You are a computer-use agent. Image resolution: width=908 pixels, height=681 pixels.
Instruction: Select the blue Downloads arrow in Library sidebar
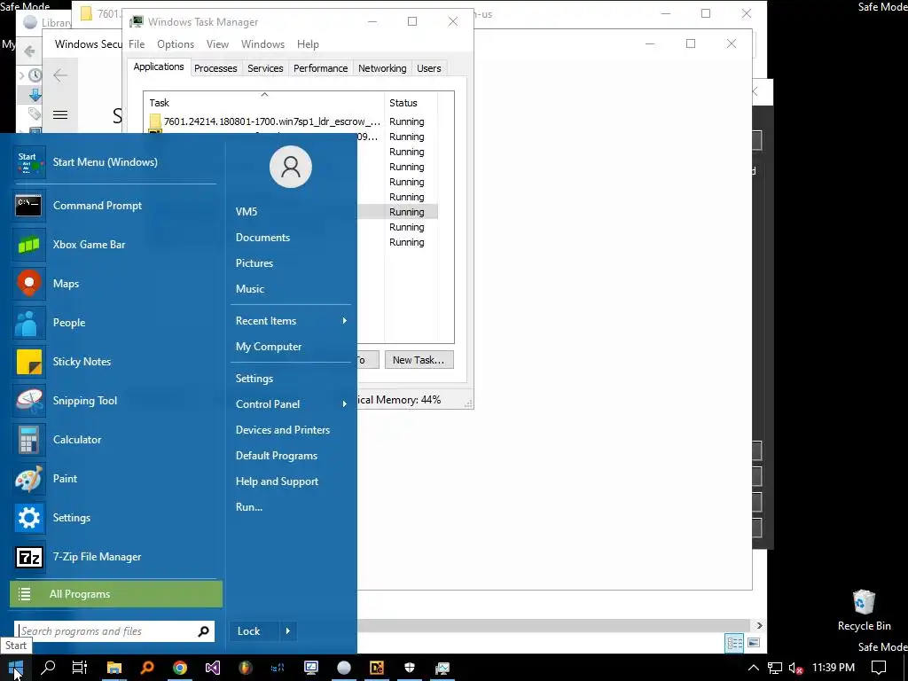[35, 94]
